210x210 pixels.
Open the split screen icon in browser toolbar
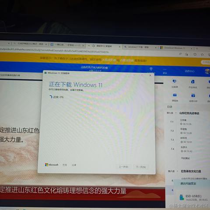(x=195, y=54)
